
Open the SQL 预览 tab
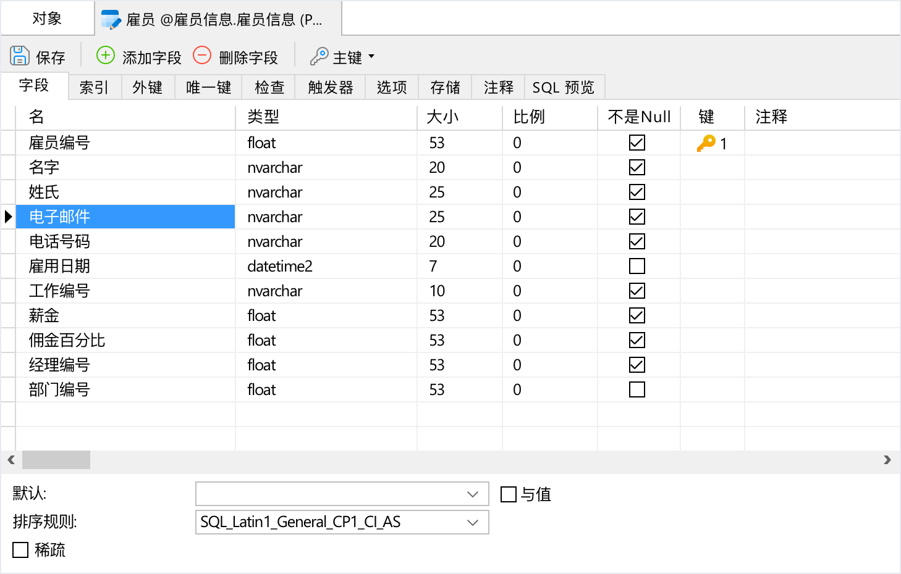[563, 88]
